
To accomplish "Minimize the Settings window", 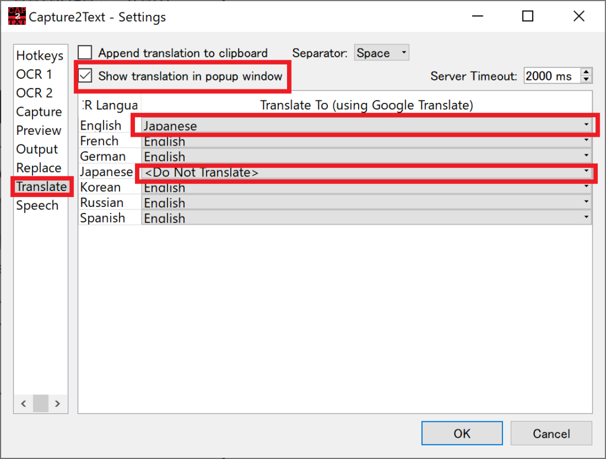I will click(x=478, y=16).
